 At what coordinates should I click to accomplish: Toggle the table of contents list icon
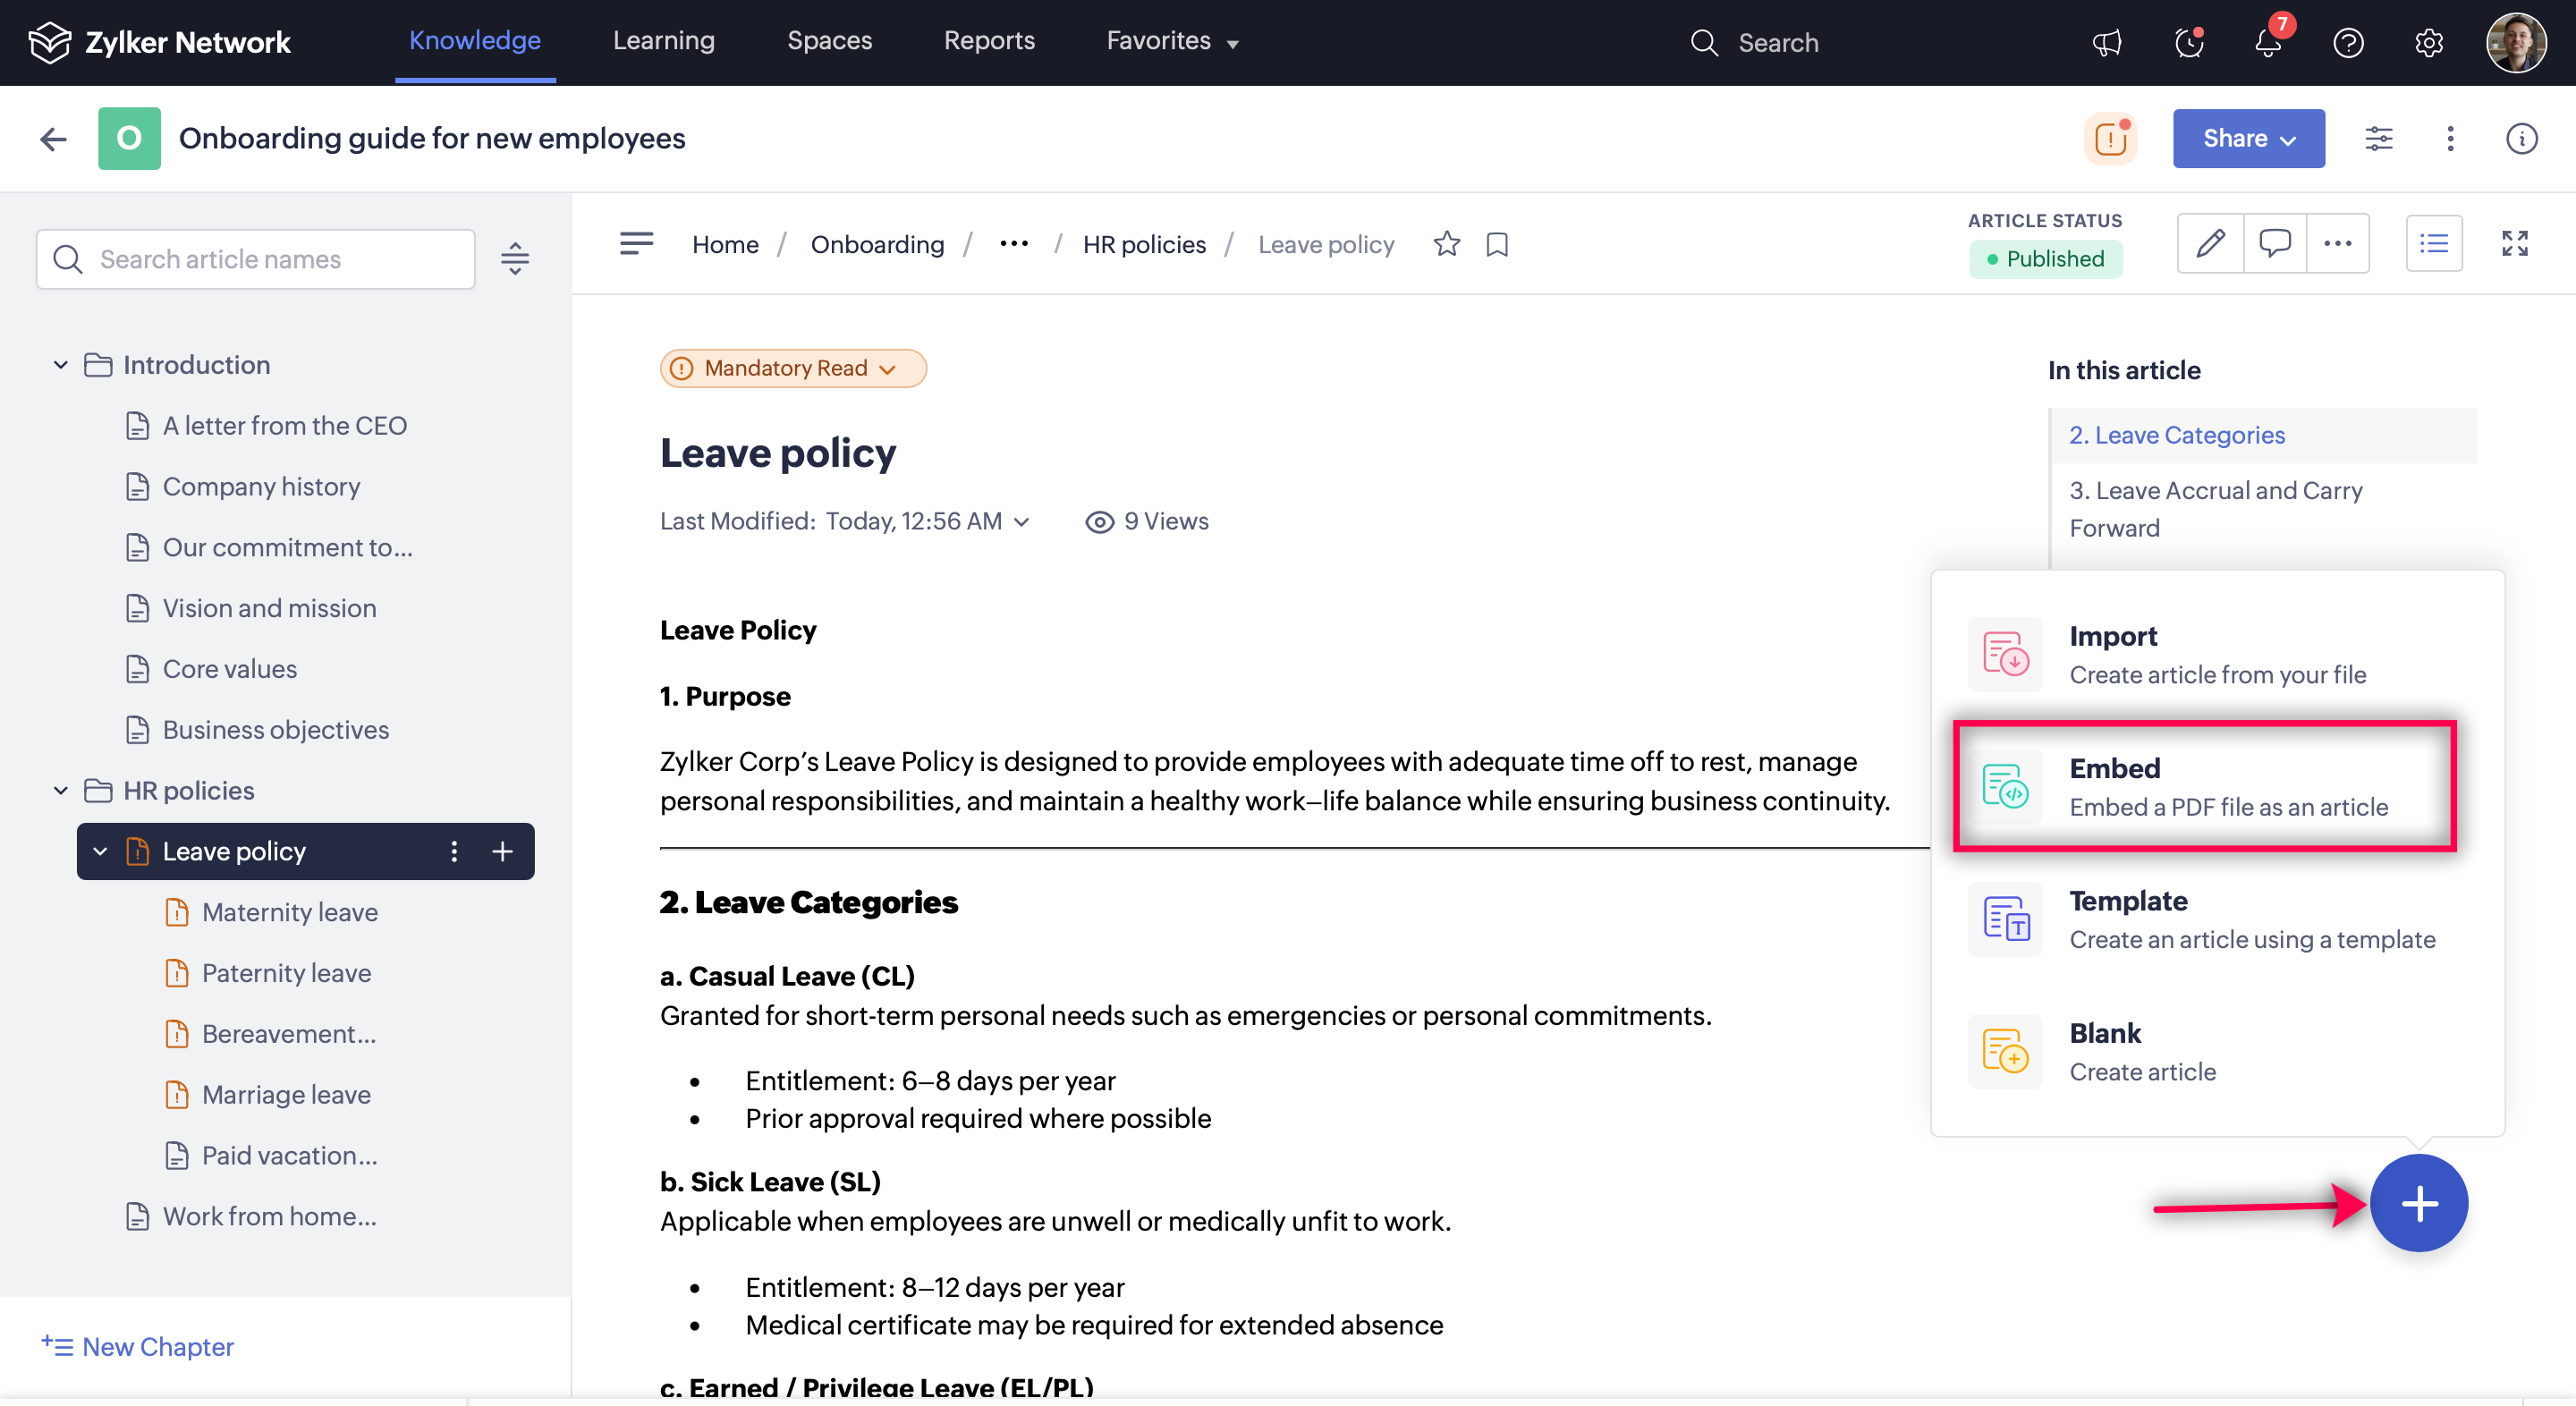2433,243
